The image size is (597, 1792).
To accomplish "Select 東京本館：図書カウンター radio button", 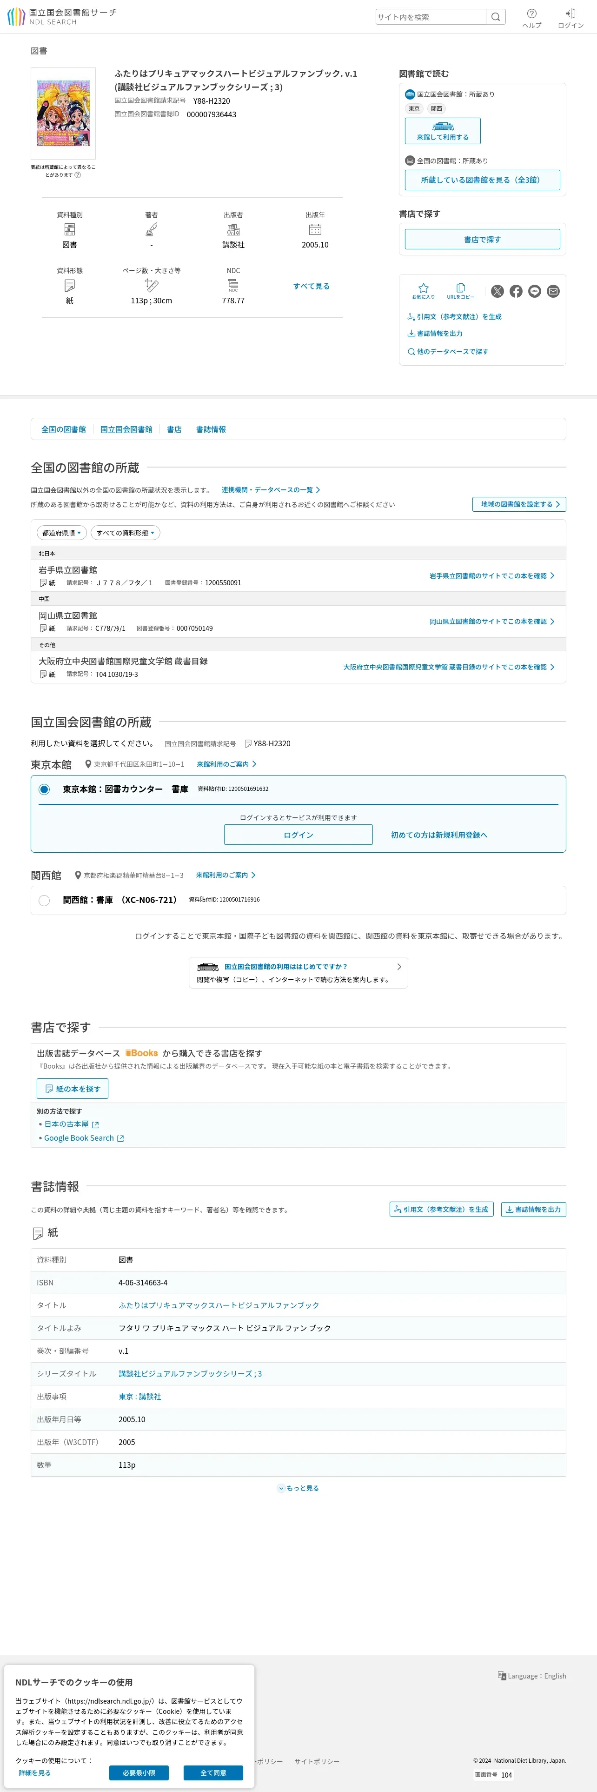I will coord(45,789).
